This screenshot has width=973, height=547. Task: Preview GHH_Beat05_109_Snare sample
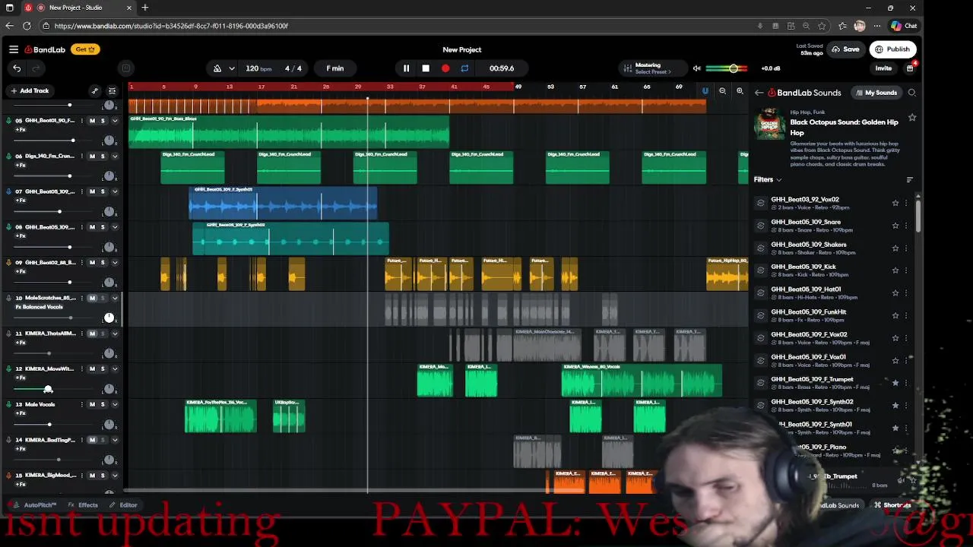click(760, 226)
